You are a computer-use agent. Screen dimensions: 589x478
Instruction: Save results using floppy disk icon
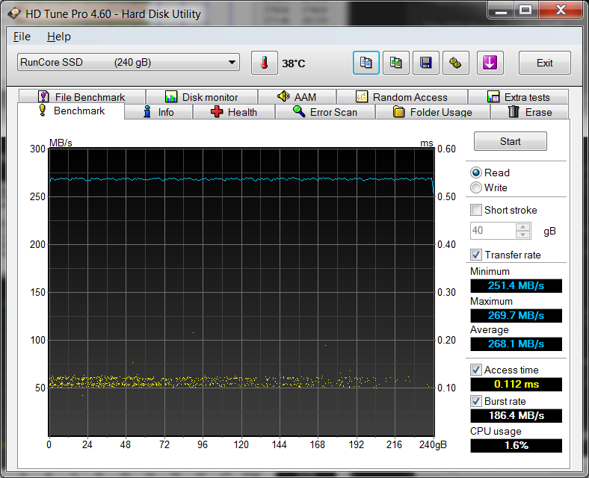pos(426,63)
